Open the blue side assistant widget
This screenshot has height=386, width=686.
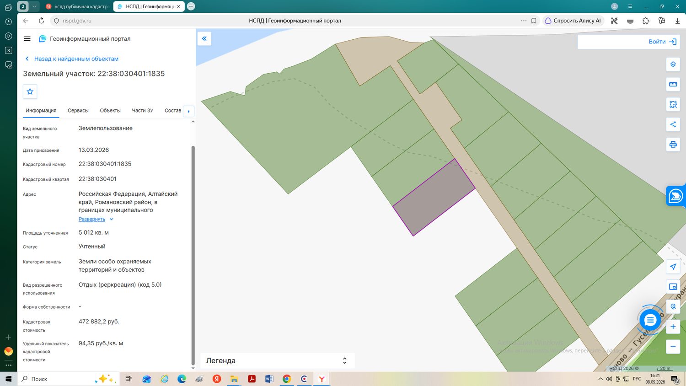pyautogui.click(x=676, y=196)
